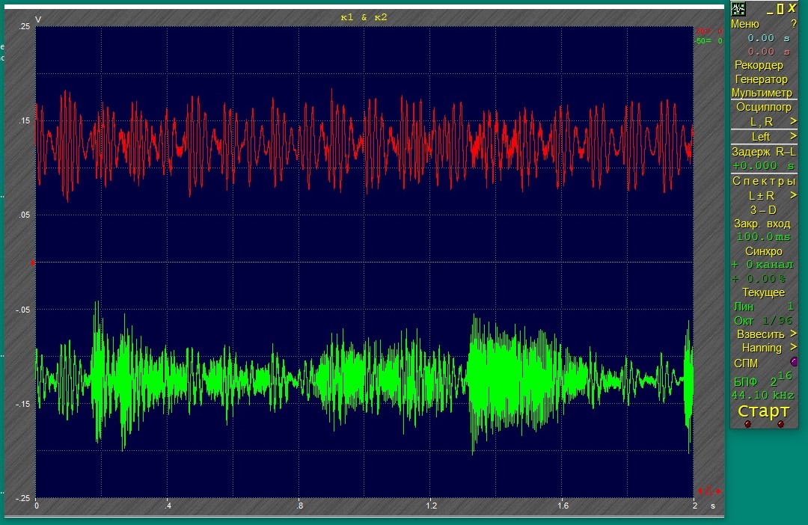The height and width of the screenshot is (525, 808).
Task: Select the Окт 1/96 octave option
Action: 763,321
